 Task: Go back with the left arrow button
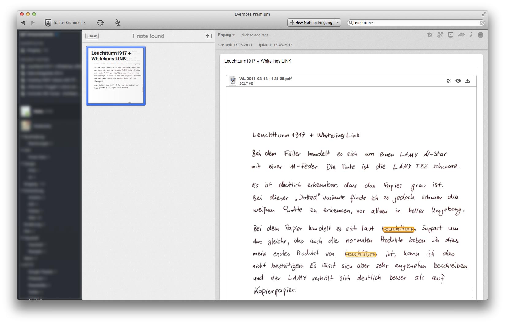pyautogui.click(x=23, y=22)
